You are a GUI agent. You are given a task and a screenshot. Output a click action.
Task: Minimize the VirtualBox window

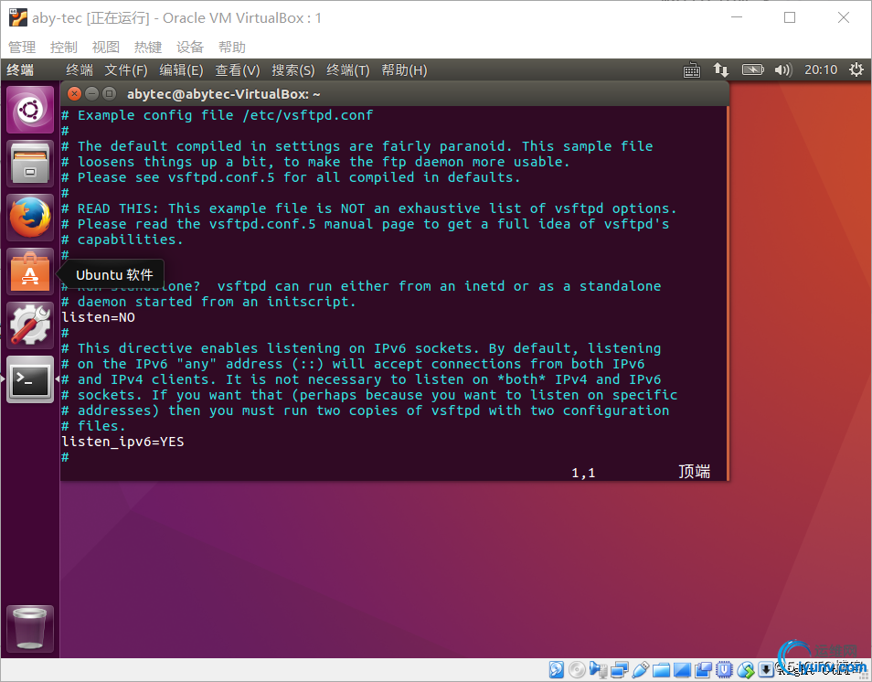click(737, 17)
